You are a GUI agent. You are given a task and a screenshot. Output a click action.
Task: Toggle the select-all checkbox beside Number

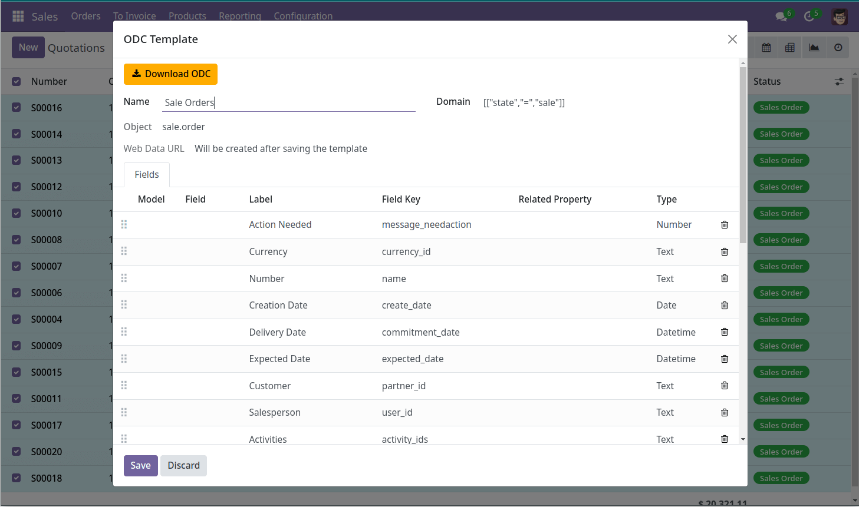point(17,81)
